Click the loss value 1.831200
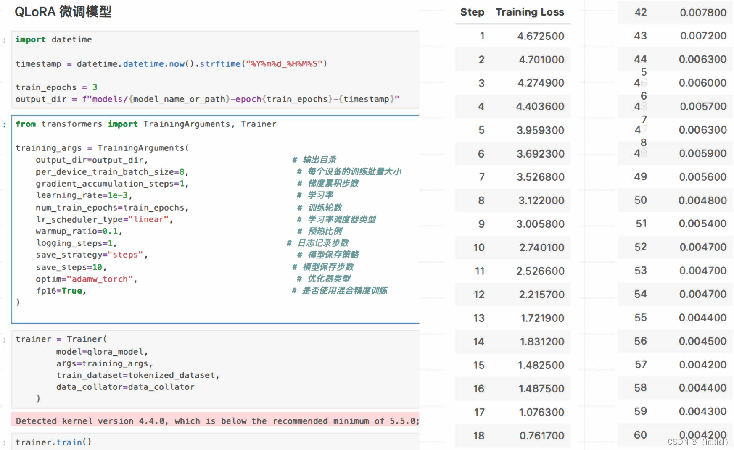Image resolution: width=734 pixels, height=450 pixels. (x=542, y=342)
